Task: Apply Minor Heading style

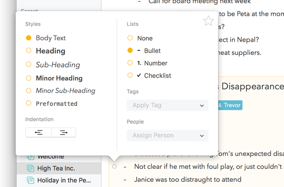Action: pos(54,78)
